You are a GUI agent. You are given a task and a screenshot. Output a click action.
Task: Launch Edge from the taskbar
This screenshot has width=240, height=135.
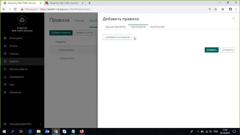click(x=30, y=132)
